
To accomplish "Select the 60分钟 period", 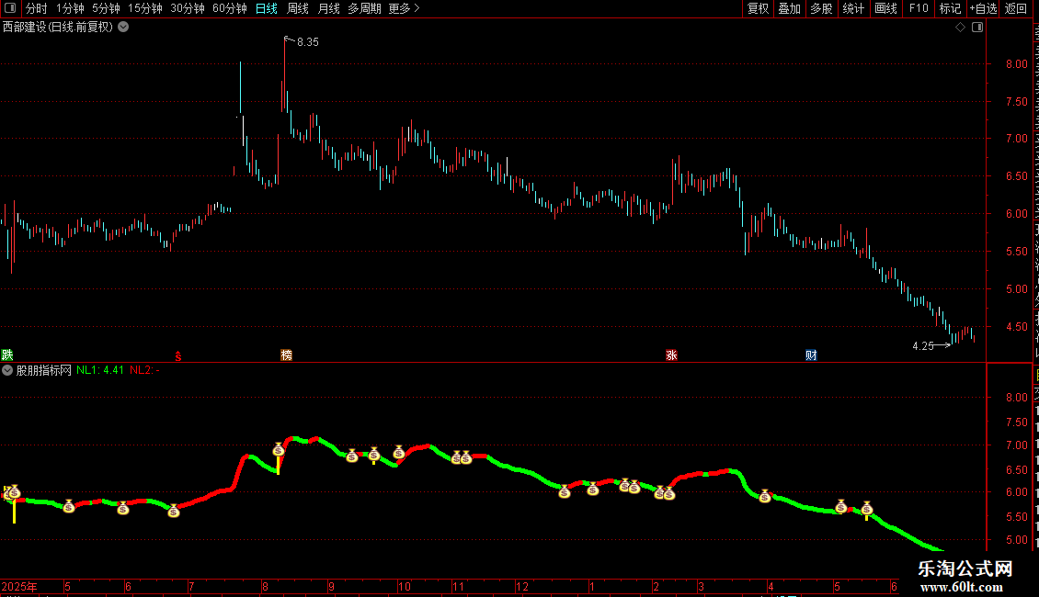I will (230, 8).
